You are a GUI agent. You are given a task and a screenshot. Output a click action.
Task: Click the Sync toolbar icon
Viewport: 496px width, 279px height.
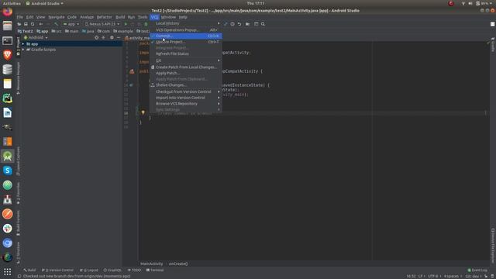[x=33, y=24]
